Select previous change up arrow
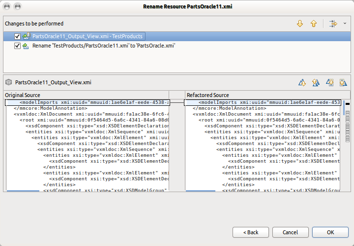 313,24
